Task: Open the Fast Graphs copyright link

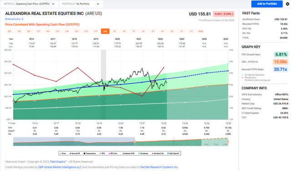Action: click(58, 162)
